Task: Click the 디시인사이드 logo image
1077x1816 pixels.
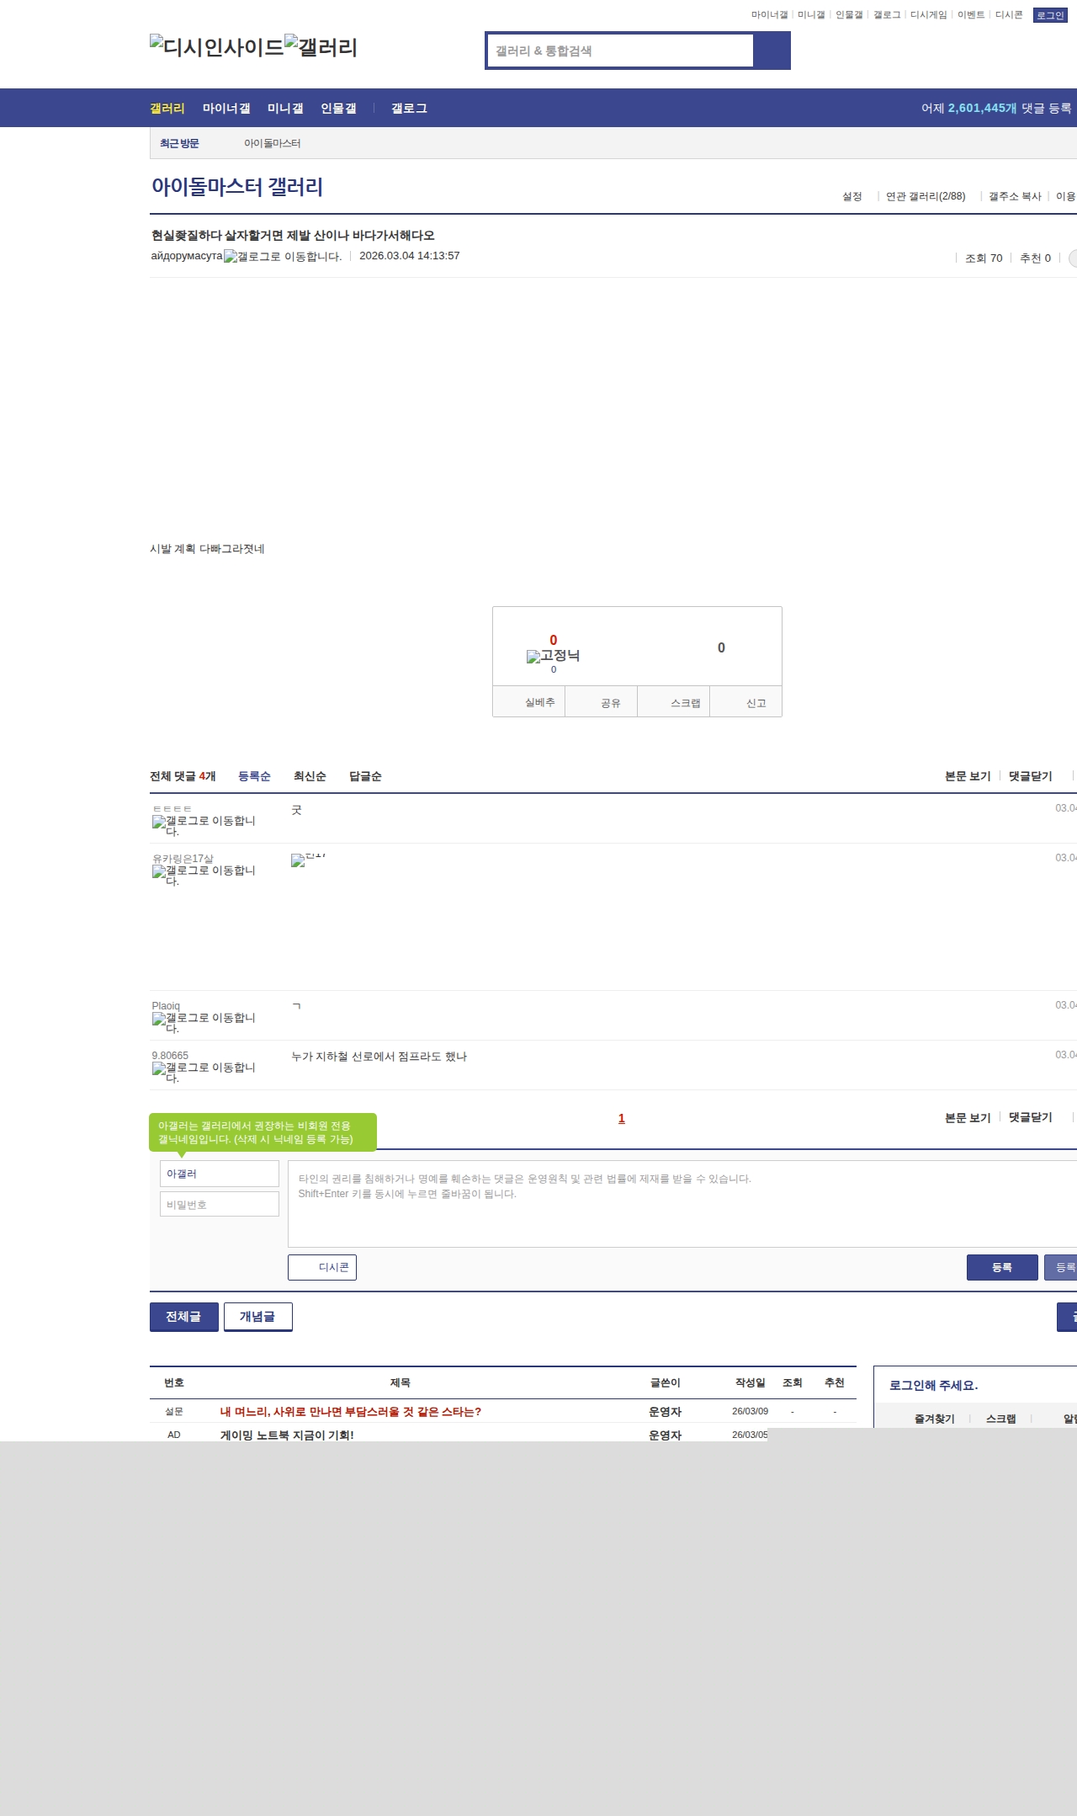Action: tap(217, 47)
